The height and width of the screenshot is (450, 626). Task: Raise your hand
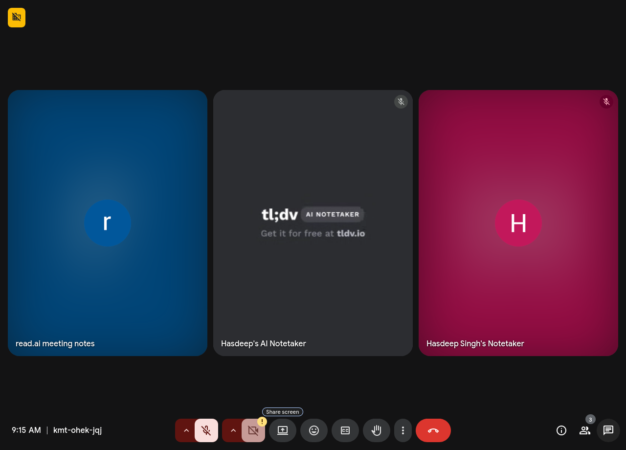[377, 430]
